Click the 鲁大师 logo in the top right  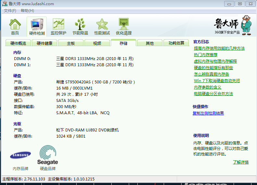(231, 25)
